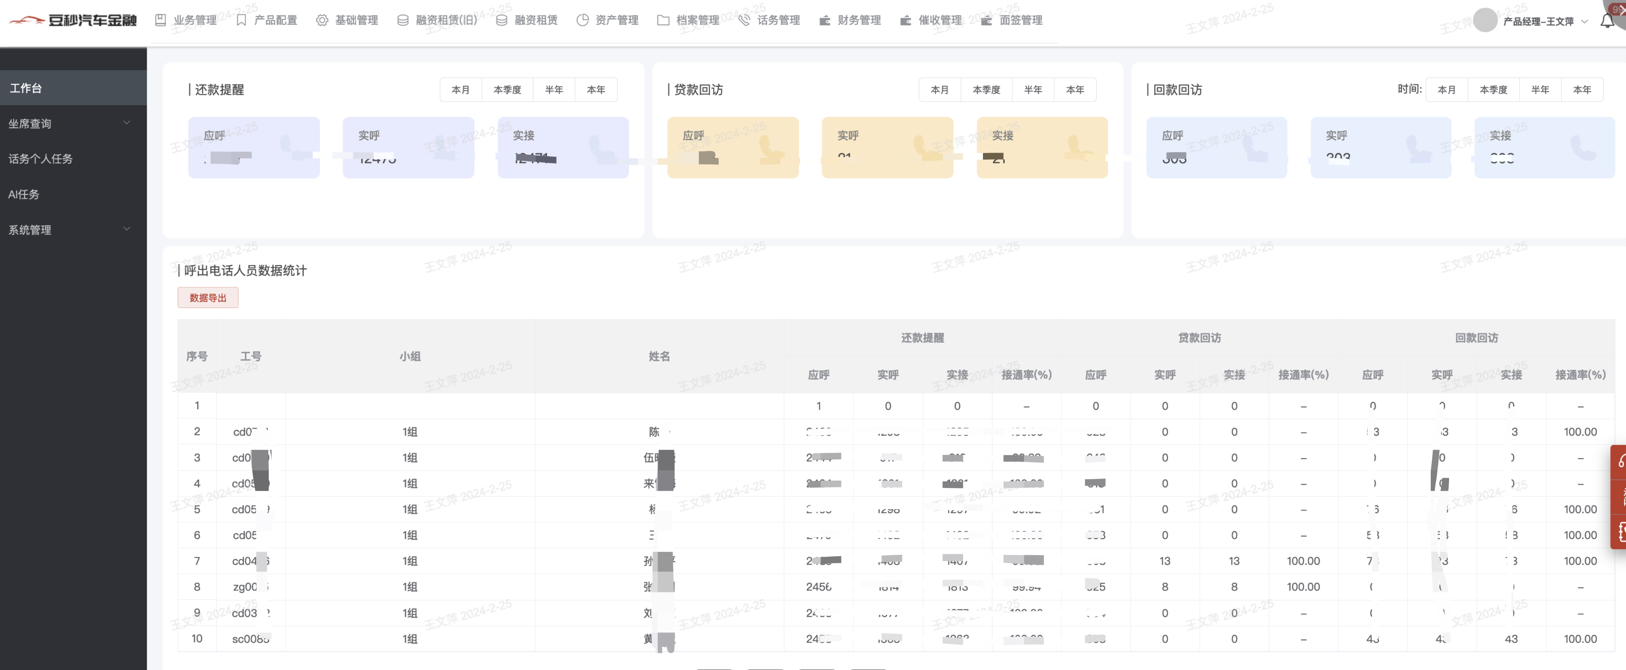The image size is (1626, 670).
Task: Click the 资产管理 pie chart icon
Action: coord(582,20)
